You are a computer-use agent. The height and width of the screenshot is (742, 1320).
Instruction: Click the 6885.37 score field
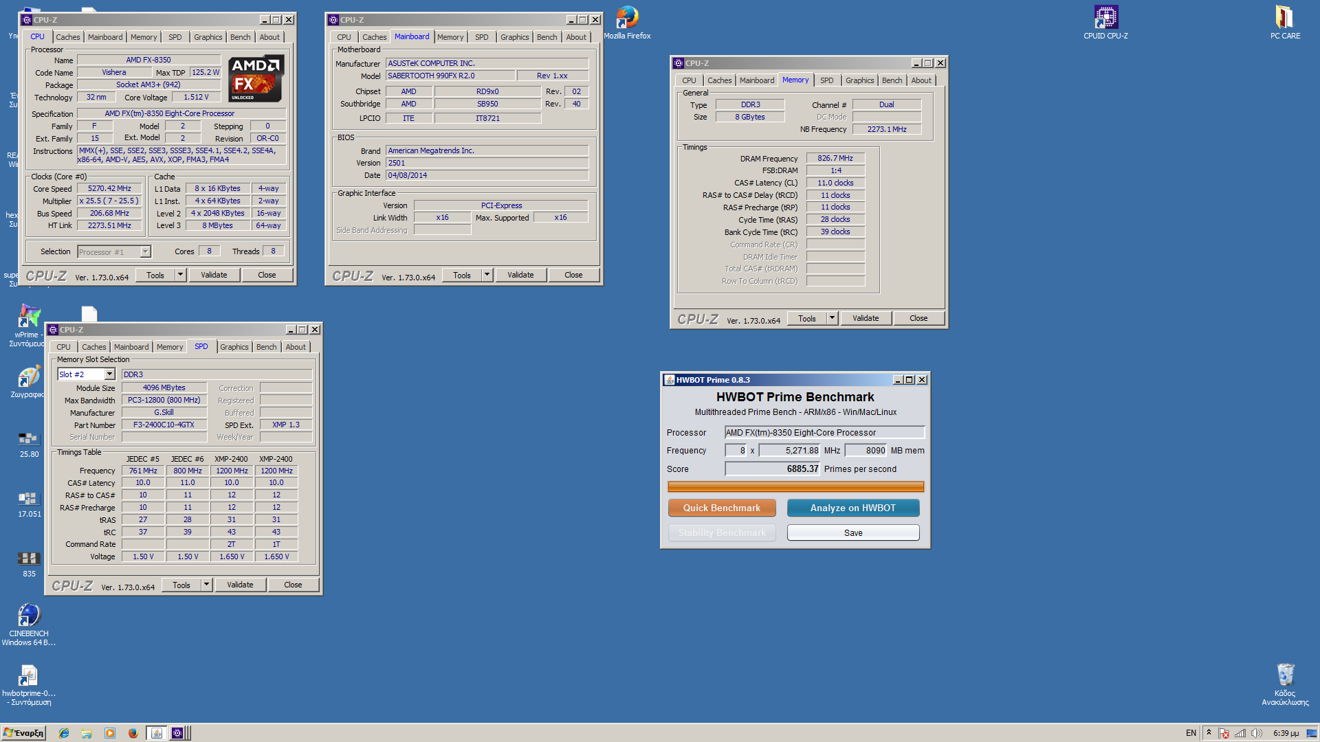[x=773, y=469]
